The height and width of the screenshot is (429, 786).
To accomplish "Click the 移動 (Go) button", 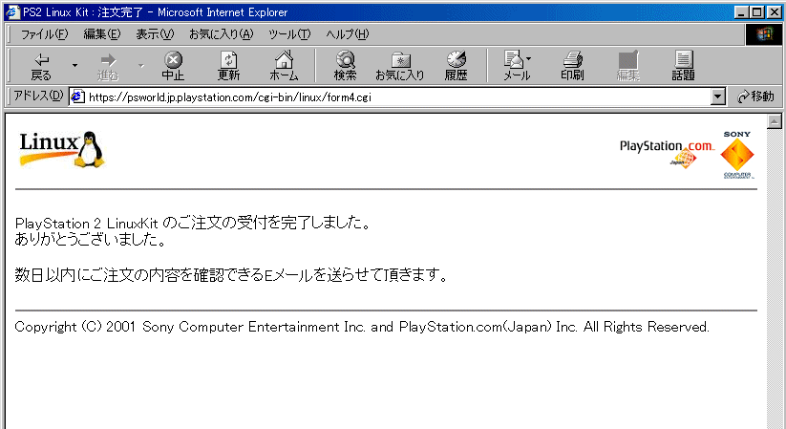I will [755, 97].
